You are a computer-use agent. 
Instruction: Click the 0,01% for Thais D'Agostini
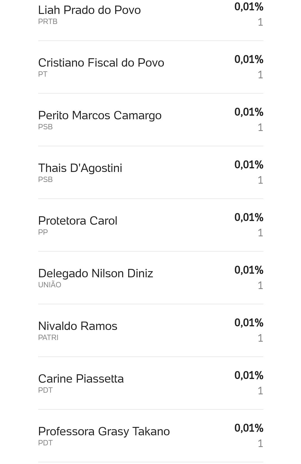tap(249, 165)
